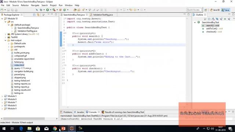Switch to ValidationTestNg.java editor tab
The width and height of the screenshot is (235, 132).
point(103,15)
